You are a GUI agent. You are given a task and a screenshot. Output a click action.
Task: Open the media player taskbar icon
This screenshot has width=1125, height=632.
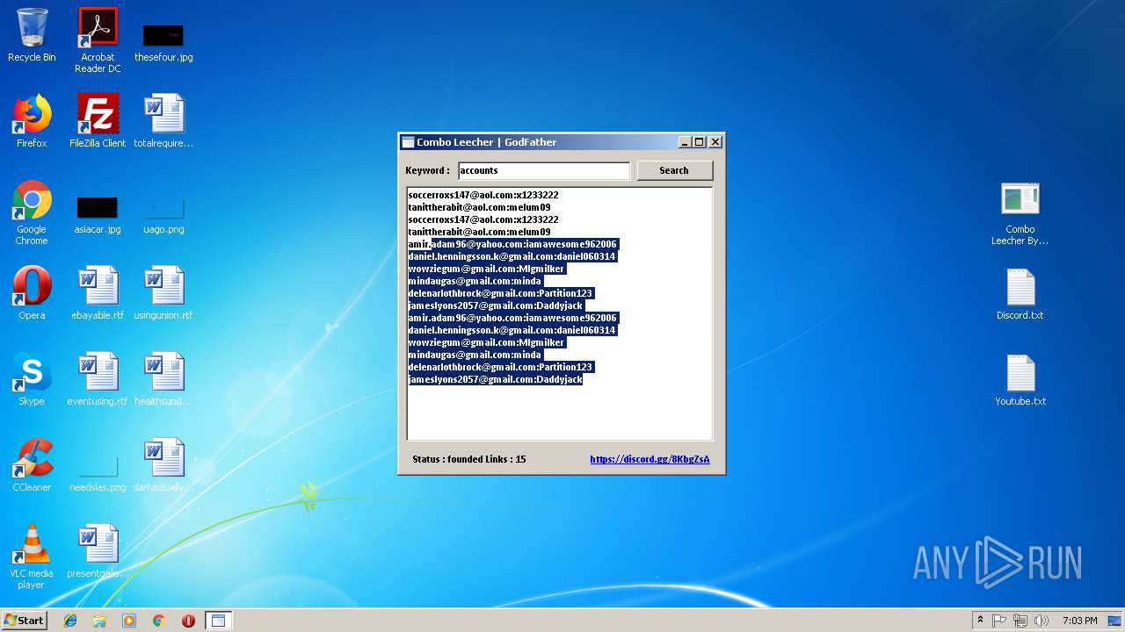coord(129,621)
